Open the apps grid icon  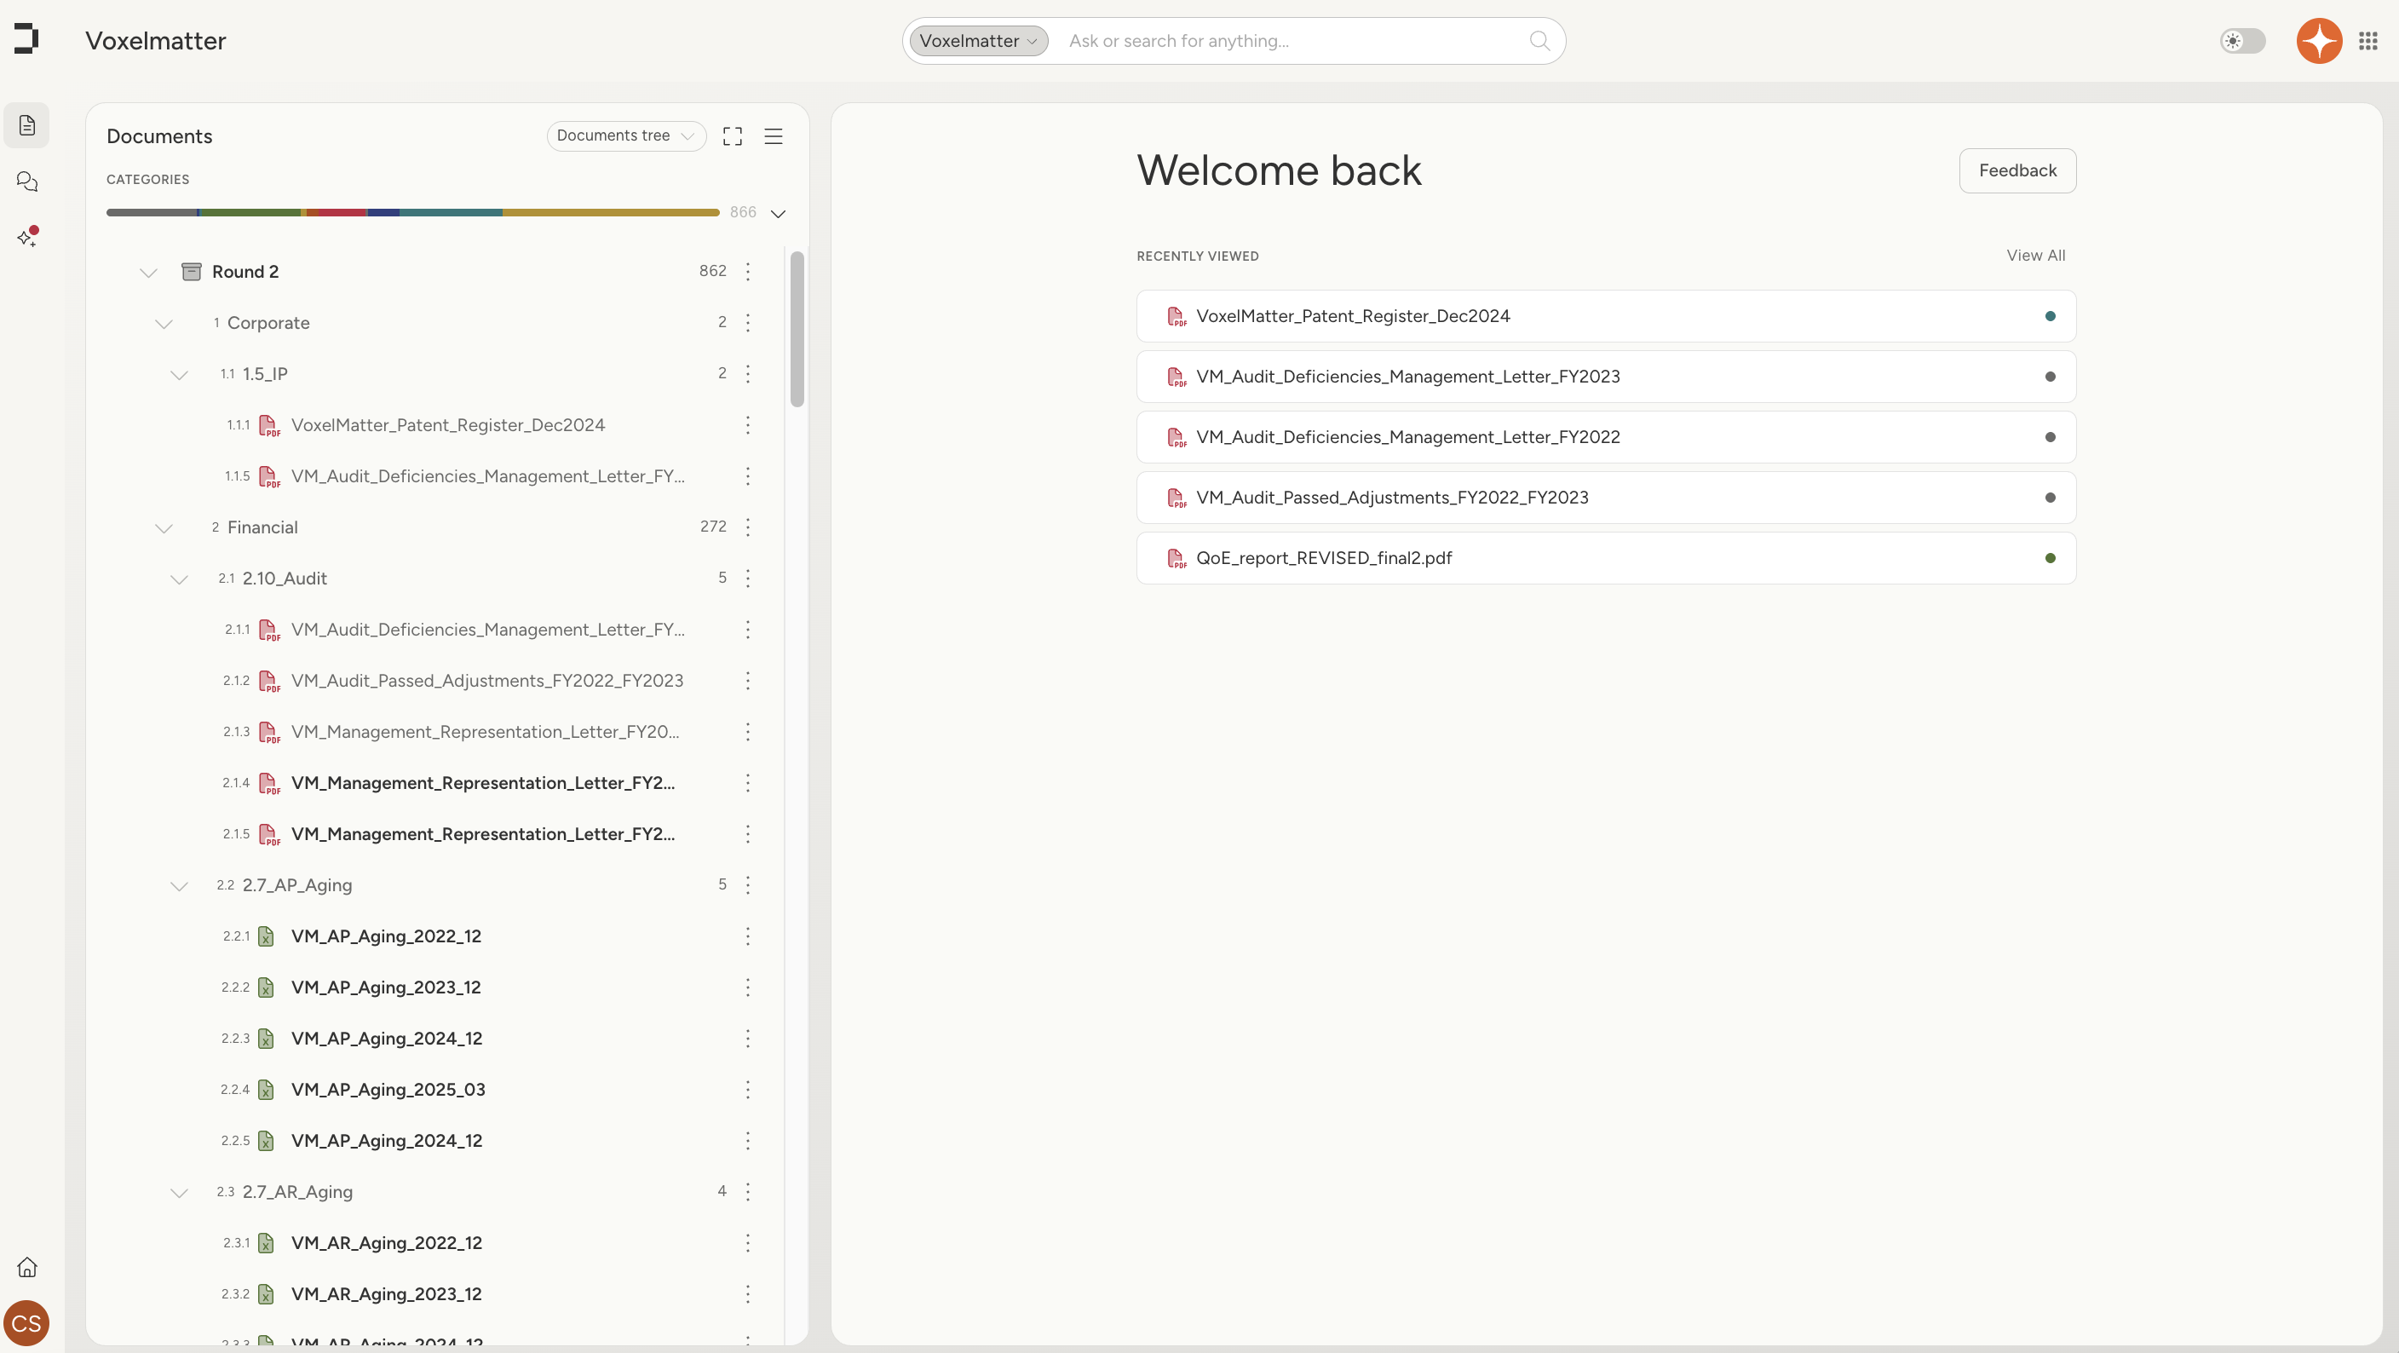[2368, 41]
